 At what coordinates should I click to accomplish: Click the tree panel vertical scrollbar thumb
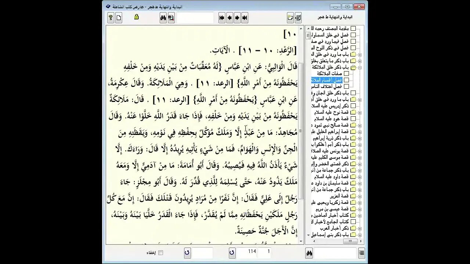click(308, 36)
